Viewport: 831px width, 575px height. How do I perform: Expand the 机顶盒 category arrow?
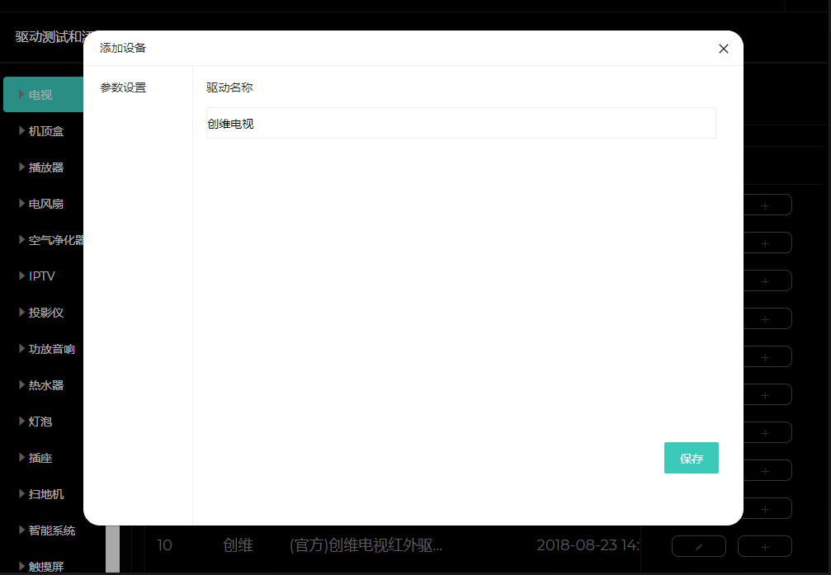point(21,131)
